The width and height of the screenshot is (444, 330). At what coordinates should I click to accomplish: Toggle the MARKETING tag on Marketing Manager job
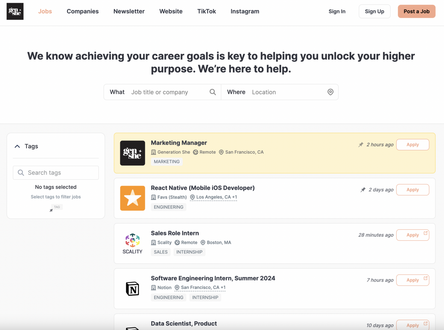click(x=167, y=161)
